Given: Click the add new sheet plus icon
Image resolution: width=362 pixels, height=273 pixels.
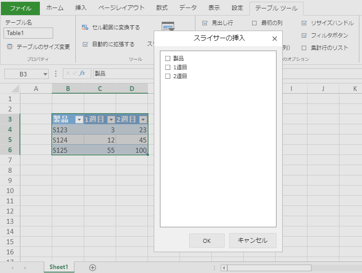Looking at the screenshot, I should [x=93, y=267].
